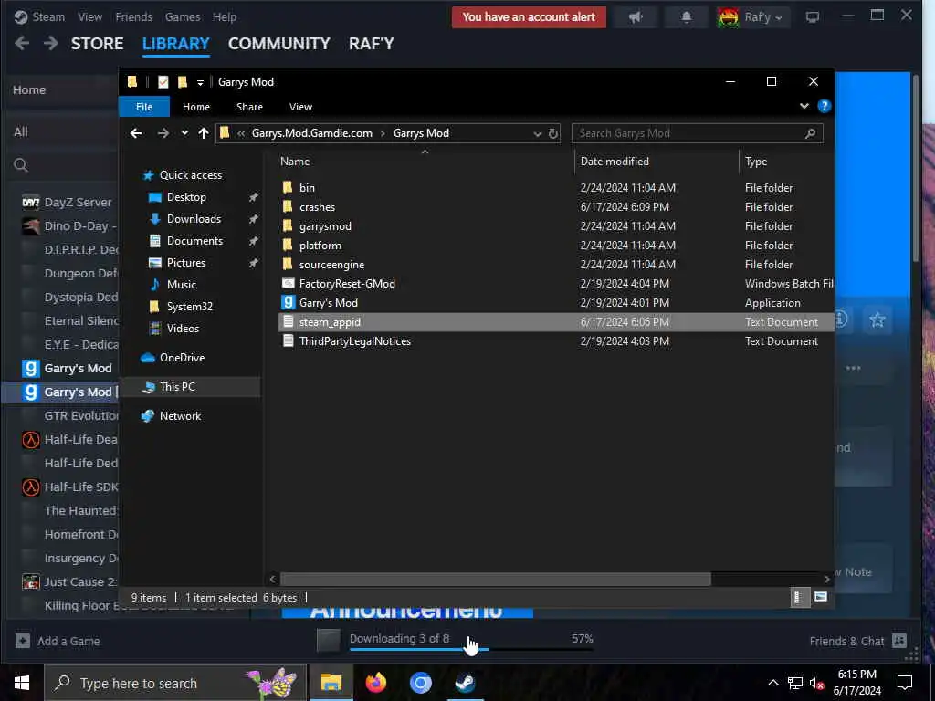
Task: Open Downloads in navigation pane
Action: pyautogui.click(x=194, y=219)
